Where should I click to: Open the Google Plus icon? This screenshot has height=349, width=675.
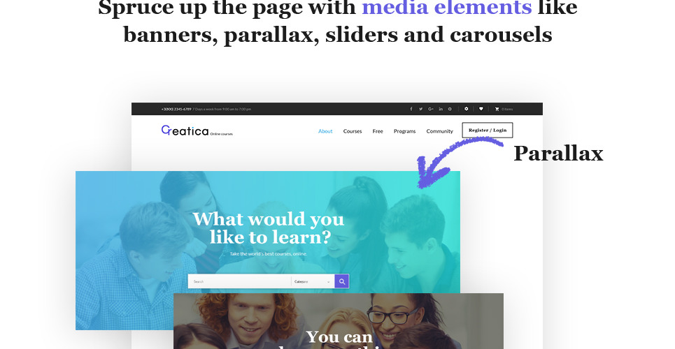click(x=430, y=109)
